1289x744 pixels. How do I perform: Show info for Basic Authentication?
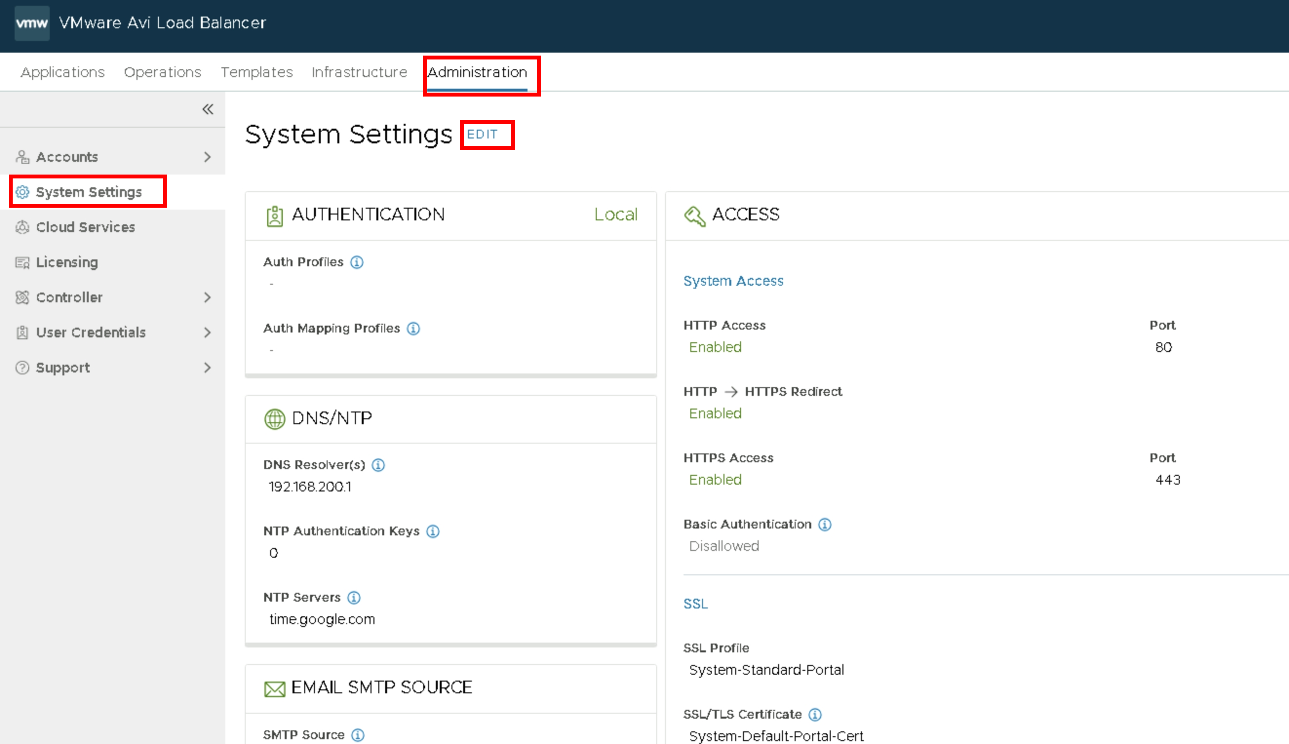pyautogui.click(x=824, y=524)
